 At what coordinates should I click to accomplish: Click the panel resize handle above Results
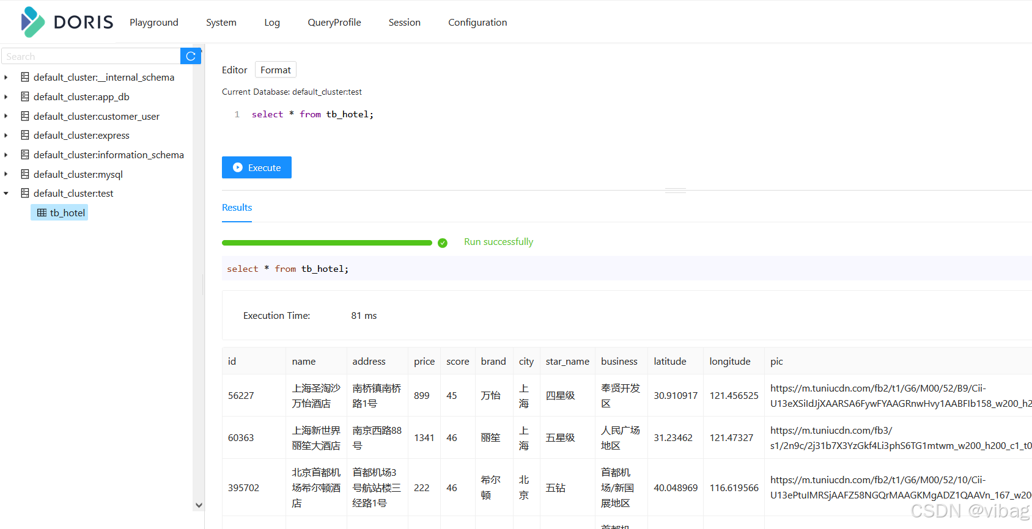[x=676, y=191]
